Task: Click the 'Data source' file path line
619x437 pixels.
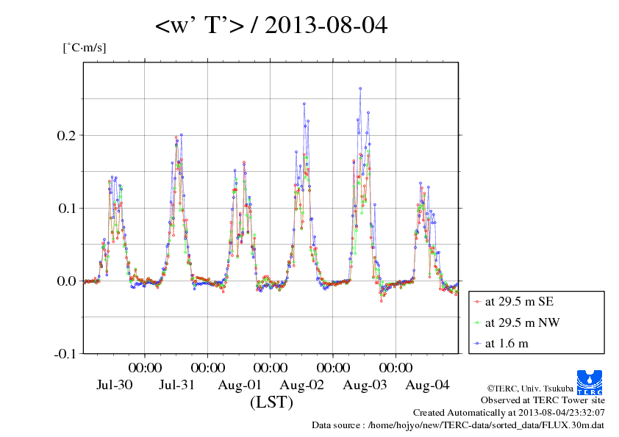Action: [458, 425]
